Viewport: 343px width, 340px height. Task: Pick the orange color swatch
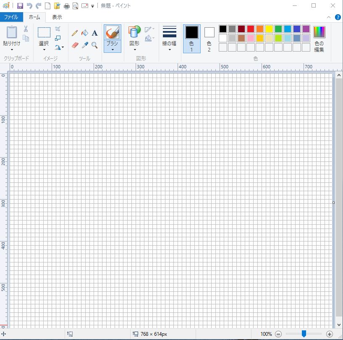(x=259, y=29)
